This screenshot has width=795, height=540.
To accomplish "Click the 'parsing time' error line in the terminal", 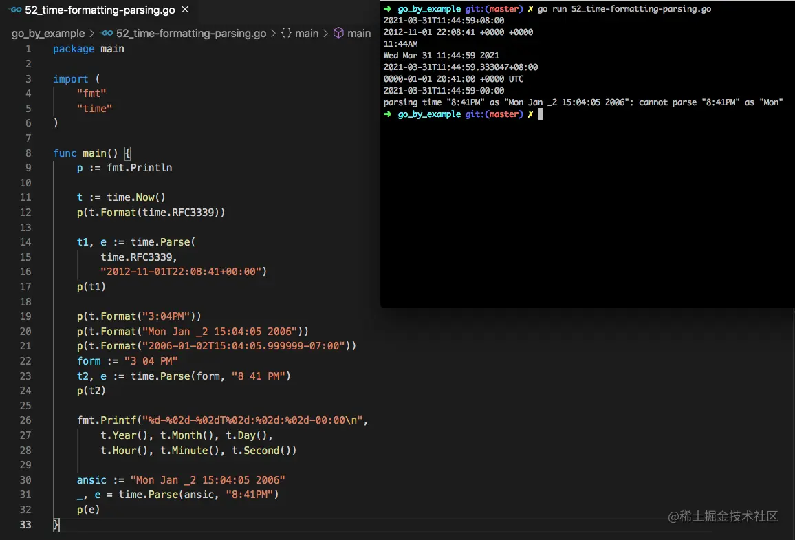I will pyautogui.click(x=583, y=102).
